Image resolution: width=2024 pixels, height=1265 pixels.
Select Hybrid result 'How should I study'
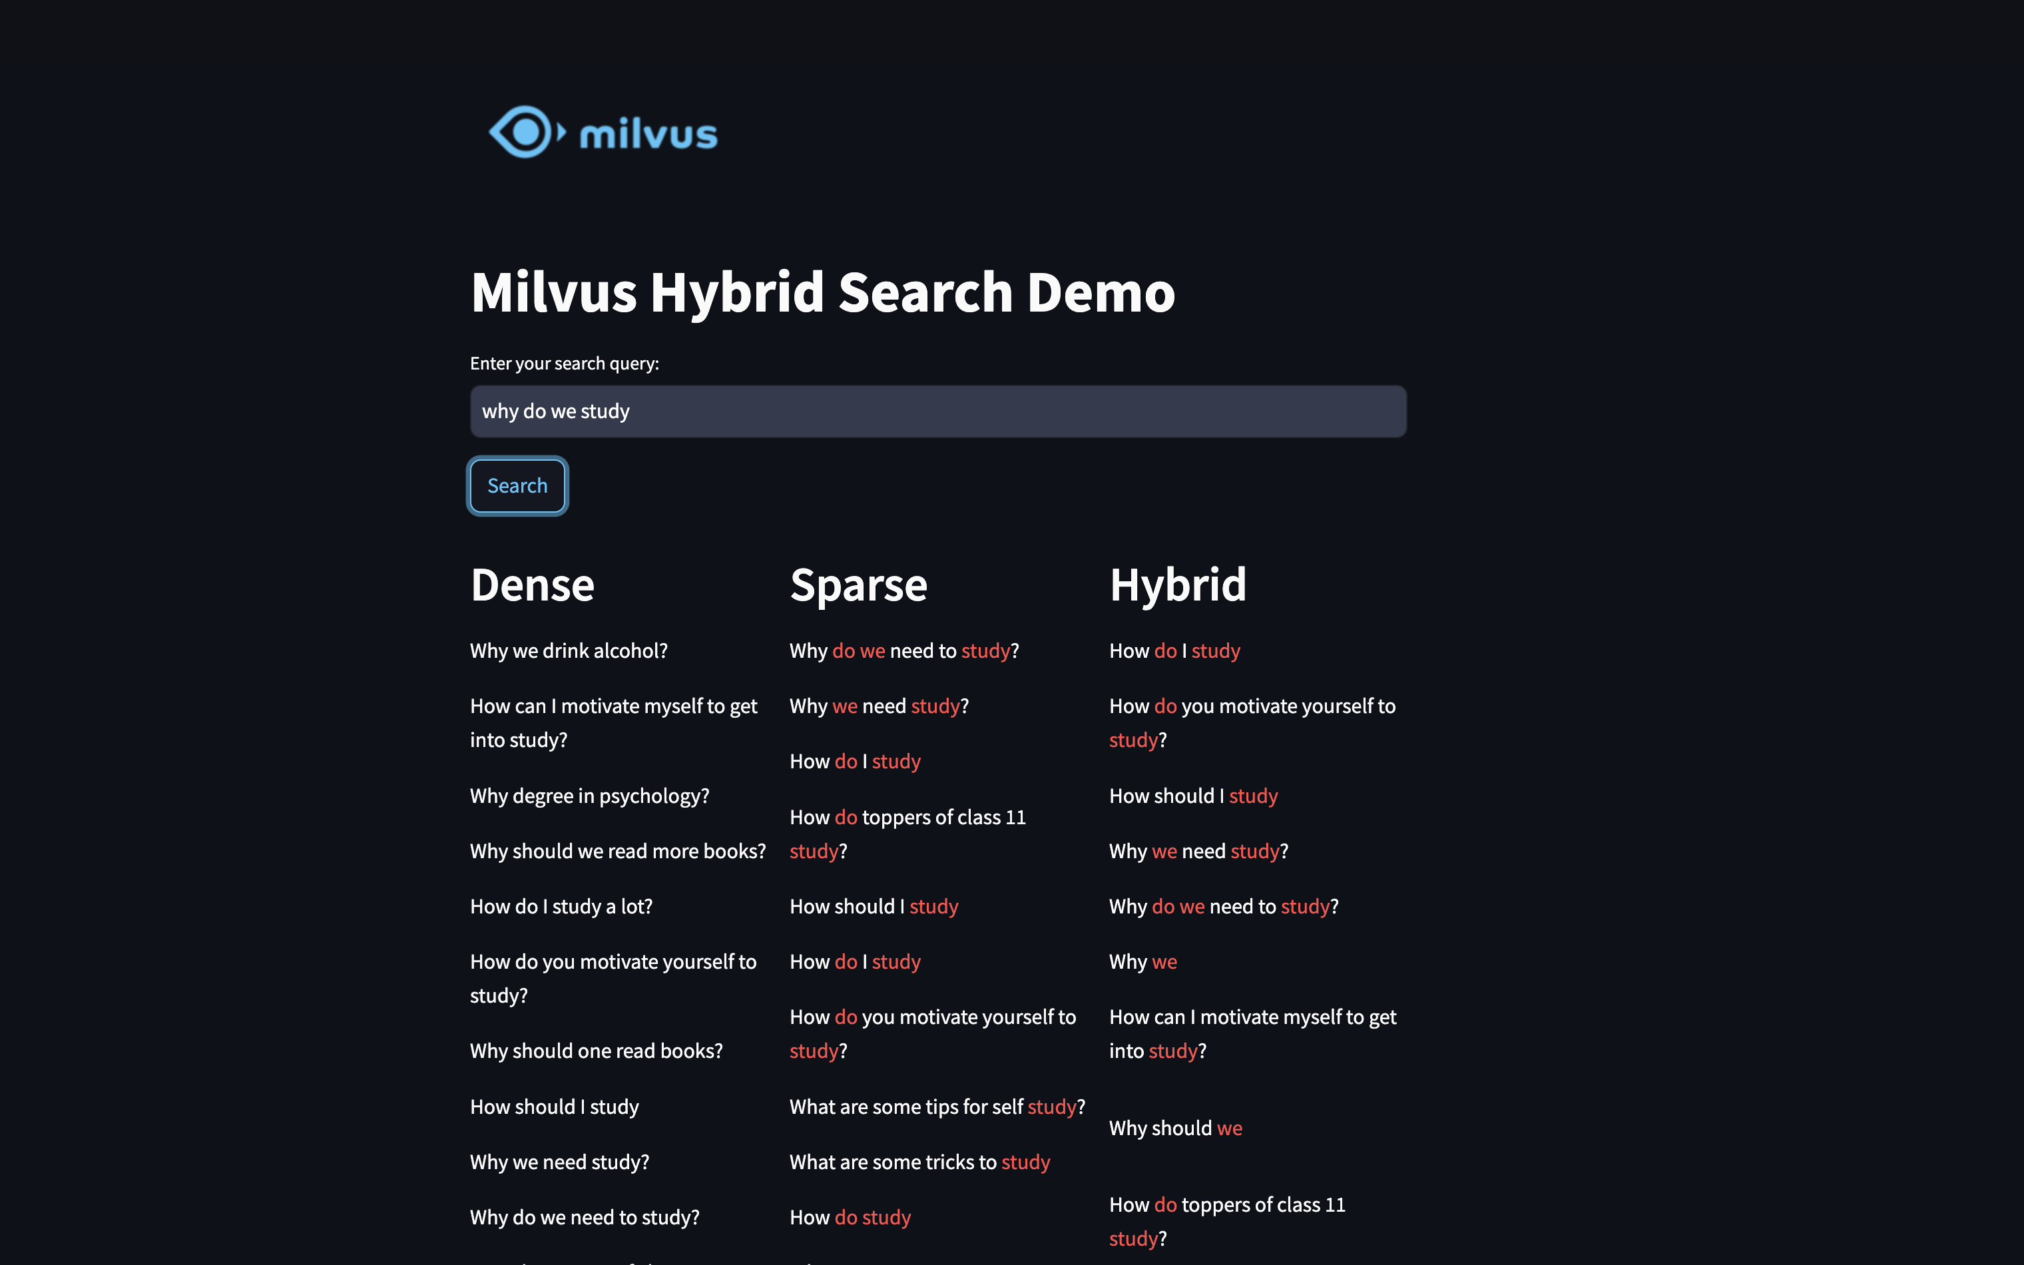tap(1194, 796)
